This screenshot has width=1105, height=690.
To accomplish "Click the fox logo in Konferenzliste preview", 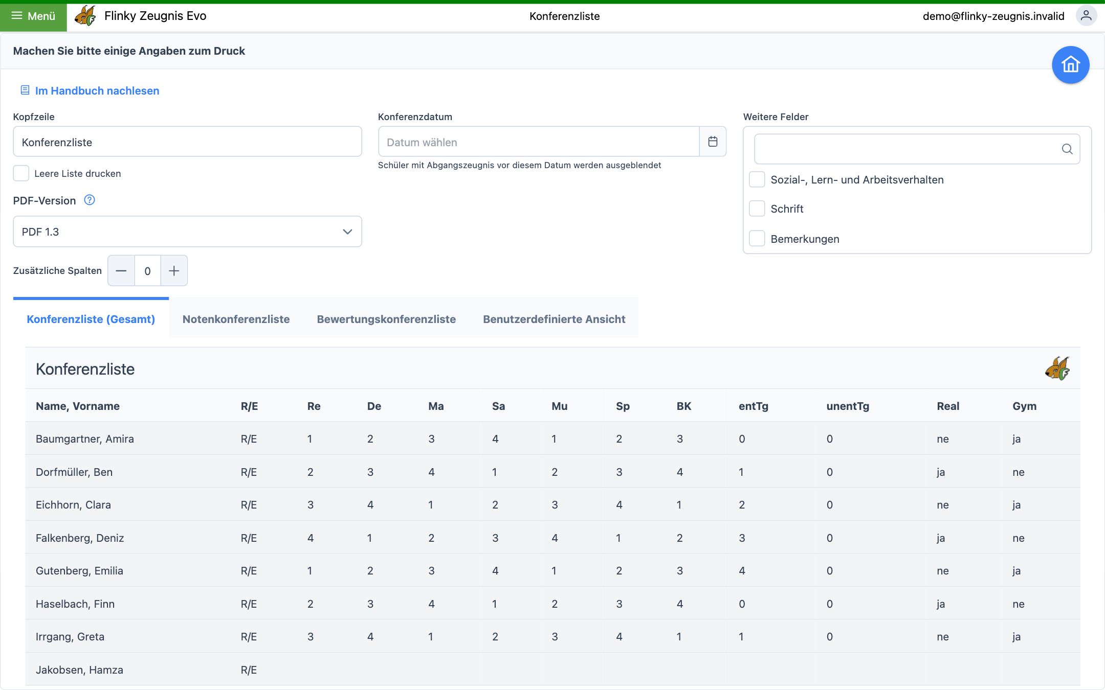I will pos(1057,369).
